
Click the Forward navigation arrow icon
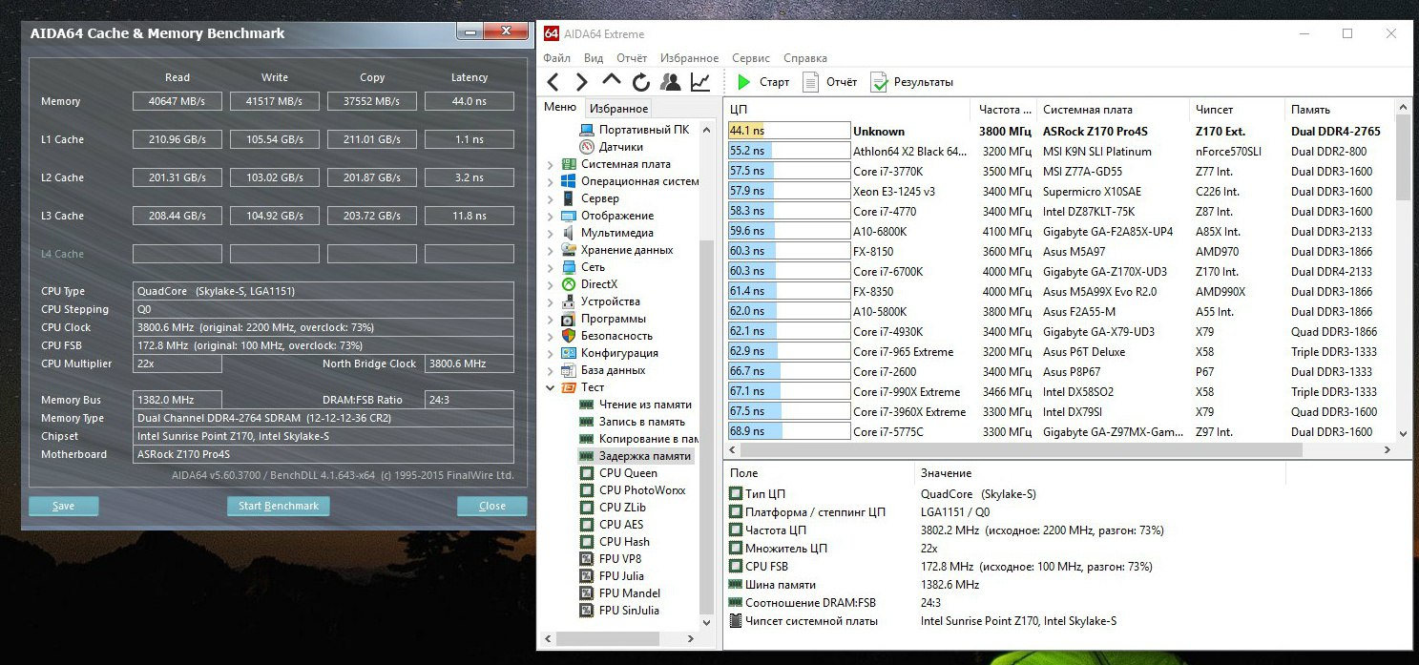point(582,82)
